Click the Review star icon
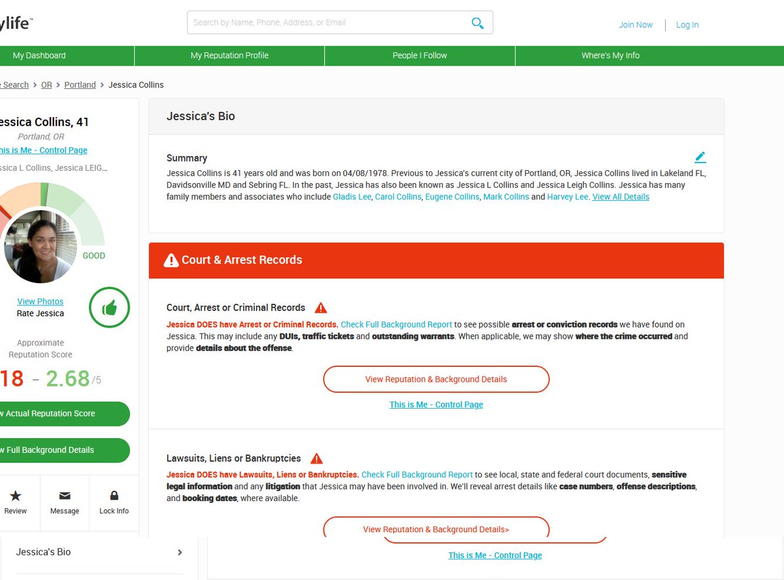 pyautogui.click(x=16, y=496)
